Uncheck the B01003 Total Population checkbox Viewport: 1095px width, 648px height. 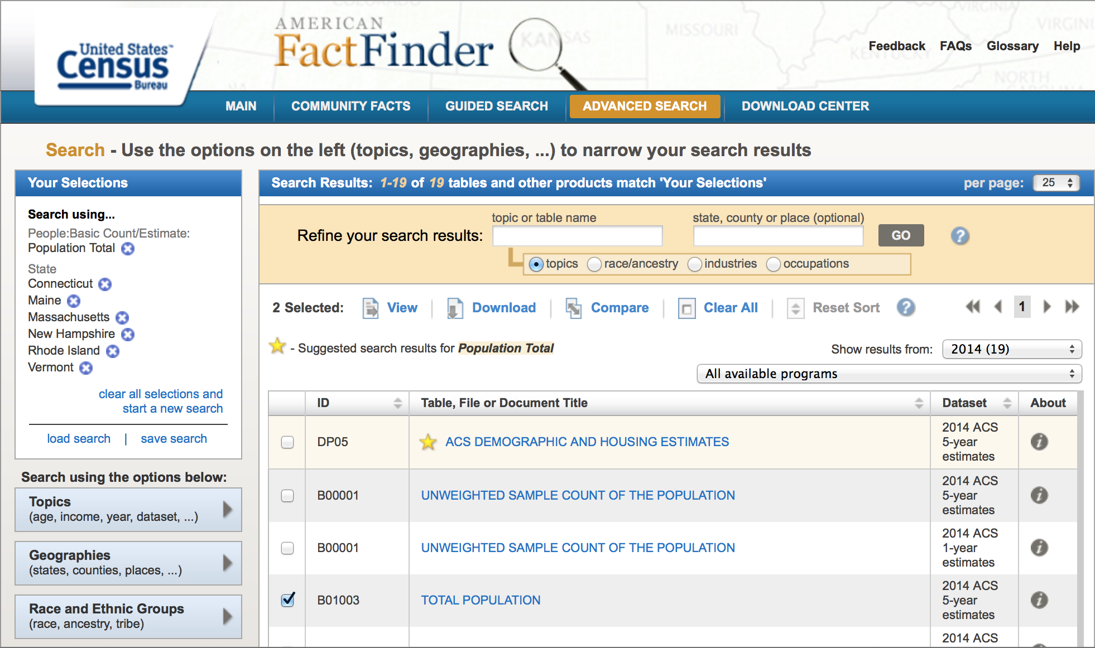click(x=287, y=600)
